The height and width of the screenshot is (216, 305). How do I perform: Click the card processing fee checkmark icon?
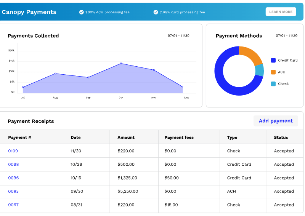click(x=156, y=12)
